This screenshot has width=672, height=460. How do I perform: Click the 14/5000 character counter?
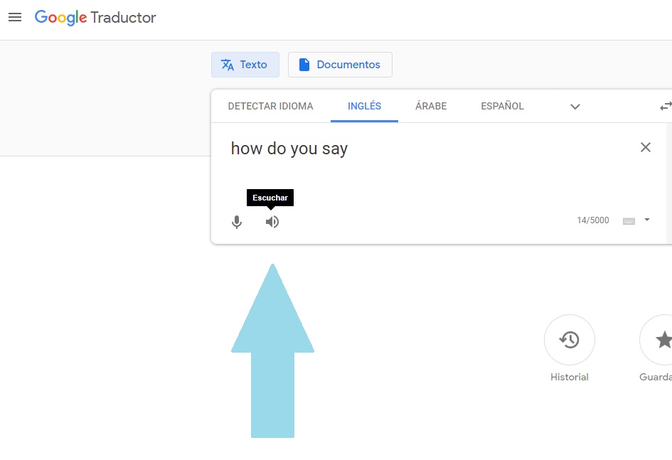(593, 220)
